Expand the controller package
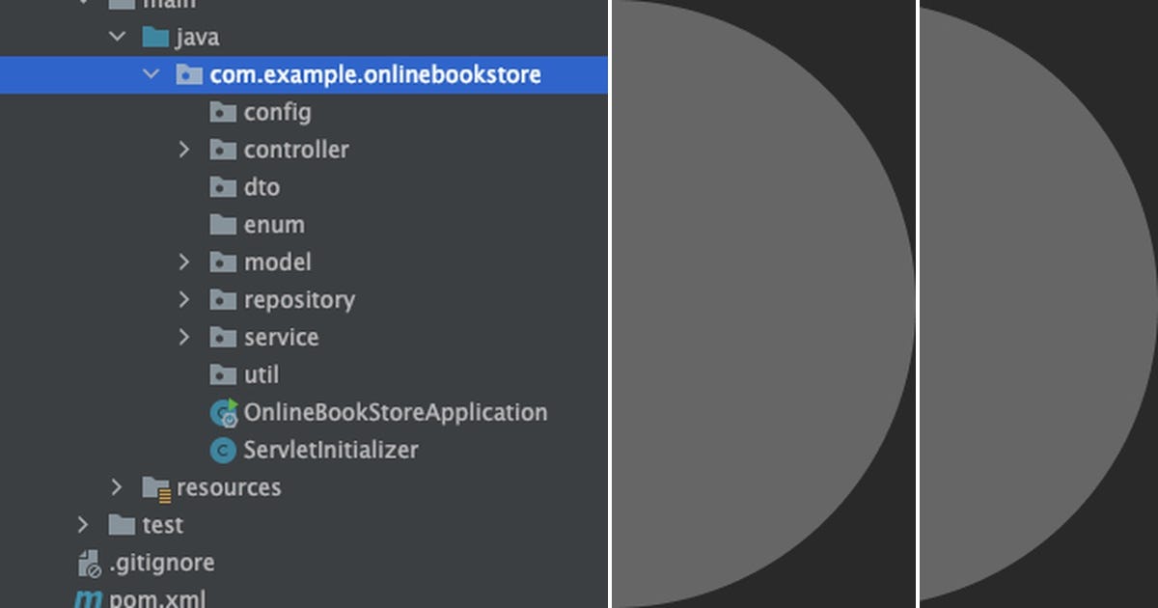Screen dimensions: 1158x608 [x=184, y=150]
